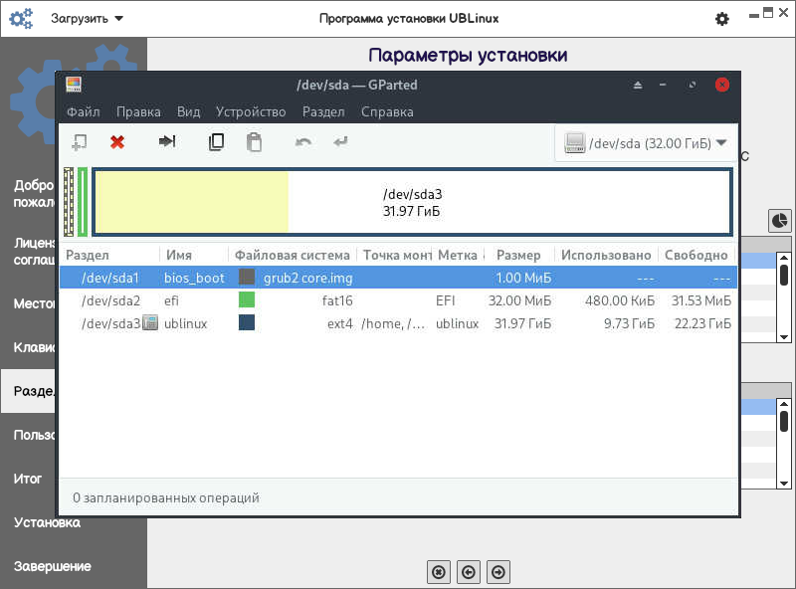Viewport: 796px width, 589px height.
Task: Open the Раздел menu in GParted
Action: (323, 111)
